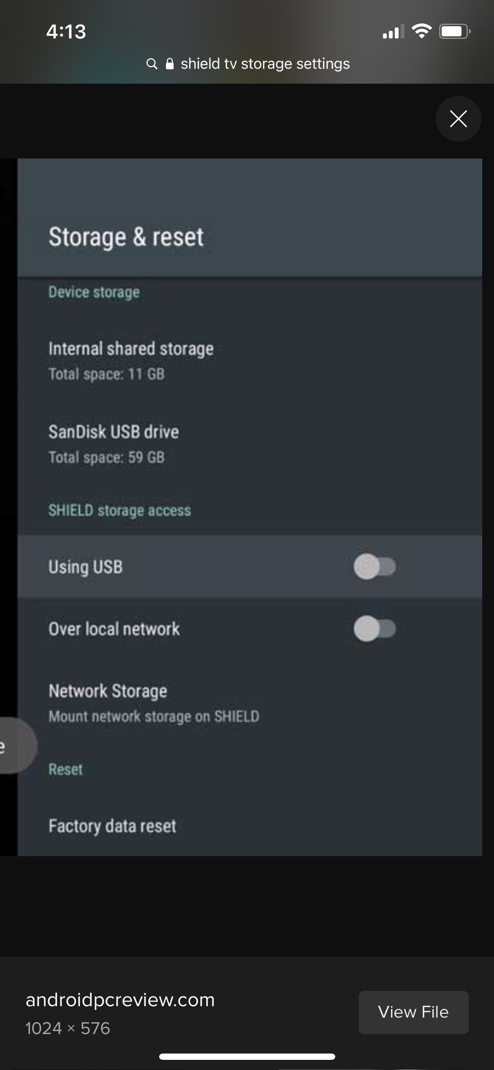Viewport: 494px width, 1070px height.
Task: Tap the search magnifier icon
Action: [152, 64]
